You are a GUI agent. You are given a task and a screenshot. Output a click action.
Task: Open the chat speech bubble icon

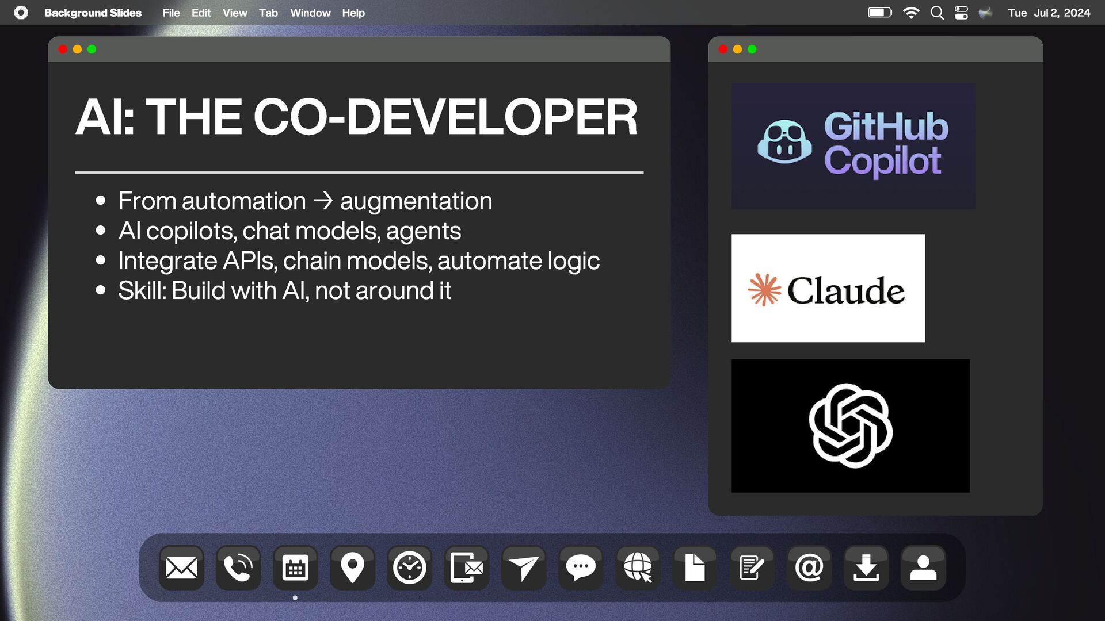point(581,568)
